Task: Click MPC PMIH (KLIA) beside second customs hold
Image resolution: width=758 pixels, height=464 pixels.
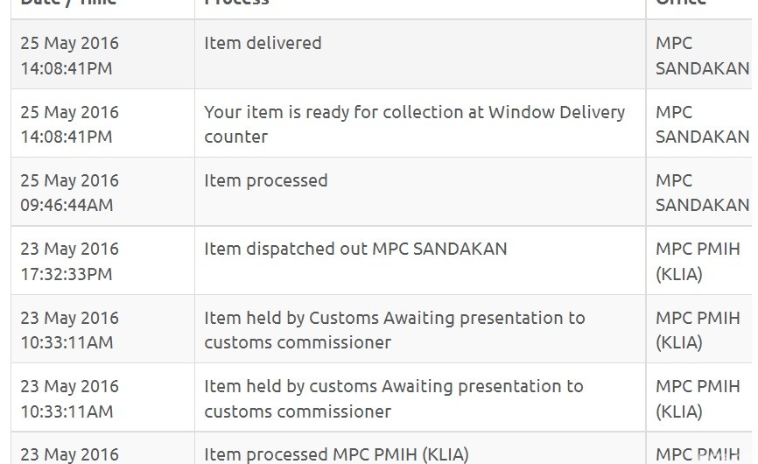Action: tap(698, 398)
